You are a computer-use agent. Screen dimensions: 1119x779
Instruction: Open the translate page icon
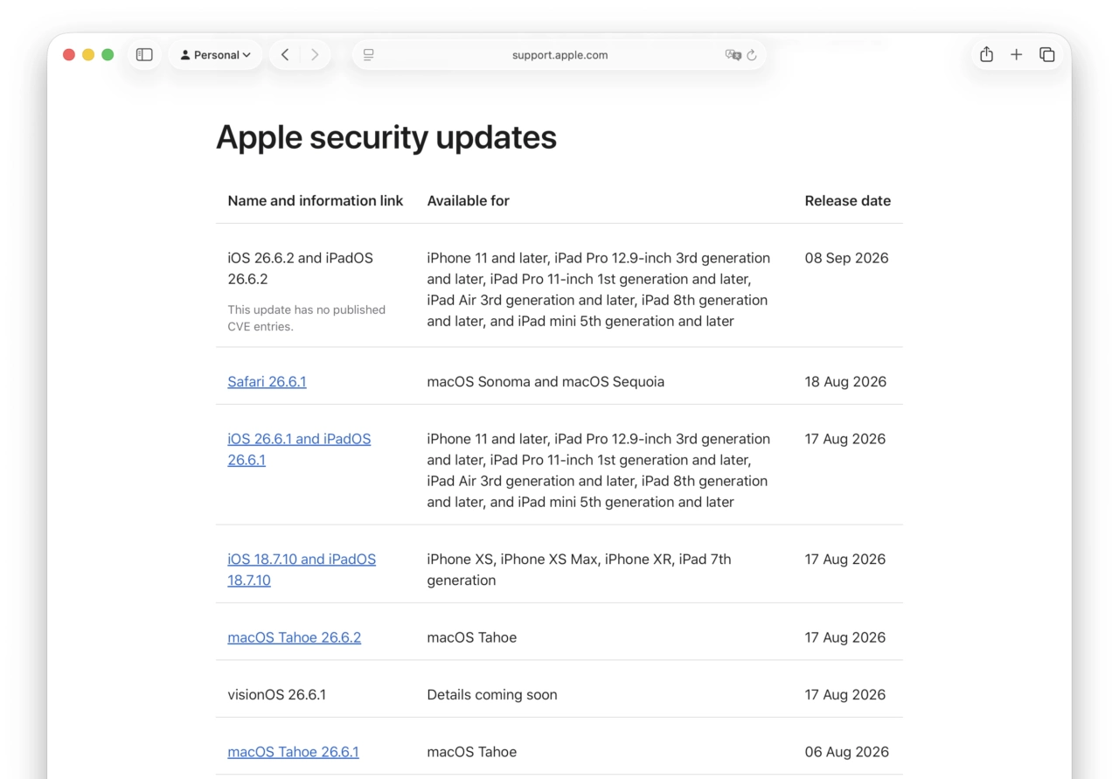733,54
